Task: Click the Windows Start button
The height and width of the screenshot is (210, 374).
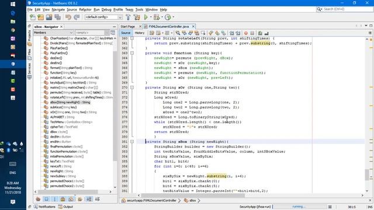Action: coord(13,4)
